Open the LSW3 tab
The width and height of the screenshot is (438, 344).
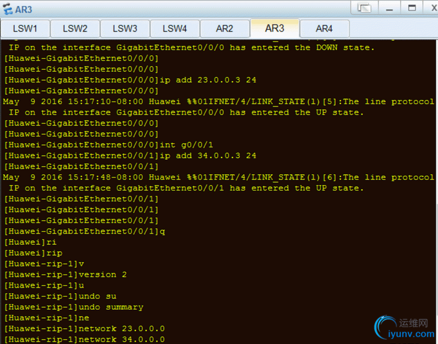tap(125, 29)
